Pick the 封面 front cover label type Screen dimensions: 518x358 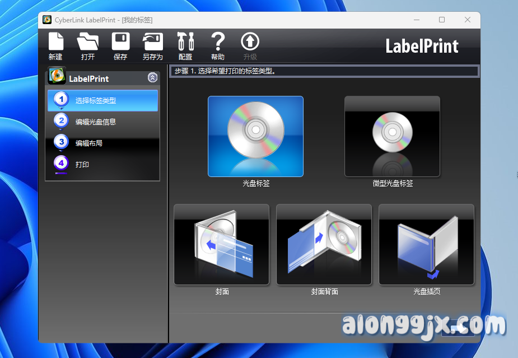pos(222,244)
